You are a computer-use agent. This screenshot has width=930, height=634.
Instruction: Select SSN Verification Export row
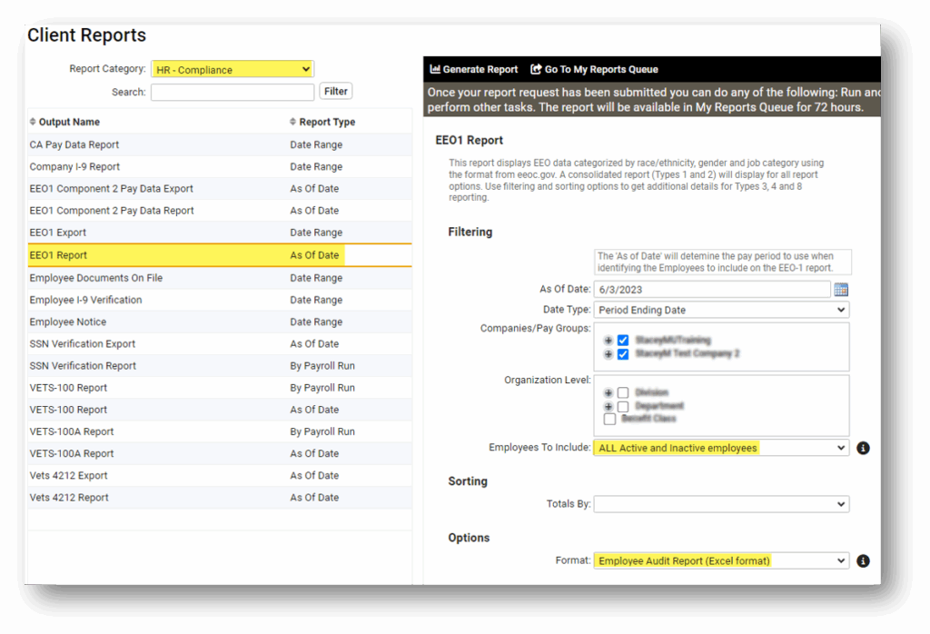click(x=220, y=343)
